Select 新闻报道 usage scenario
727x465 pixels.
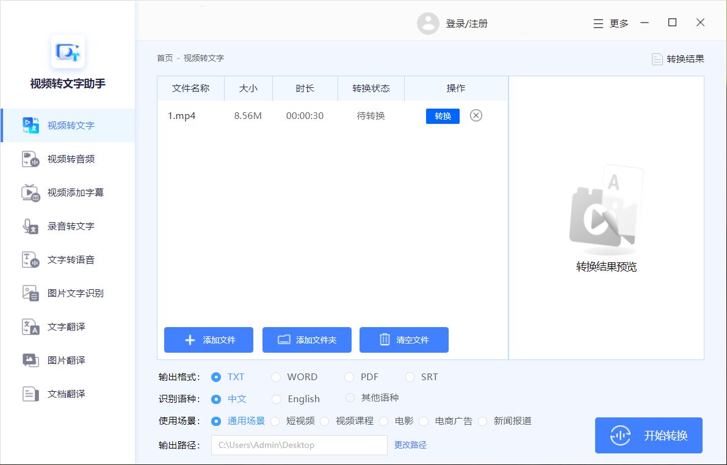click(483, 421)
